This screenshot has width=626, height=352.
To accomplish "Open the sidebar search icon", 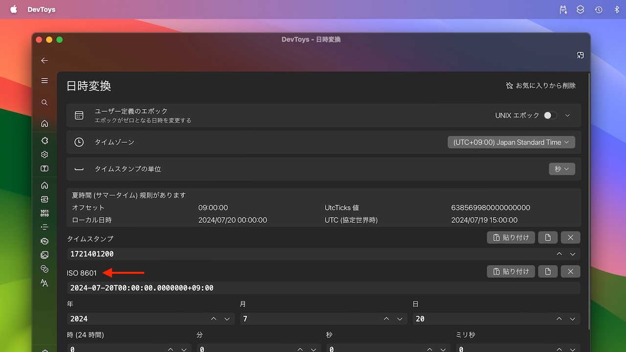I will coord(45,103).
